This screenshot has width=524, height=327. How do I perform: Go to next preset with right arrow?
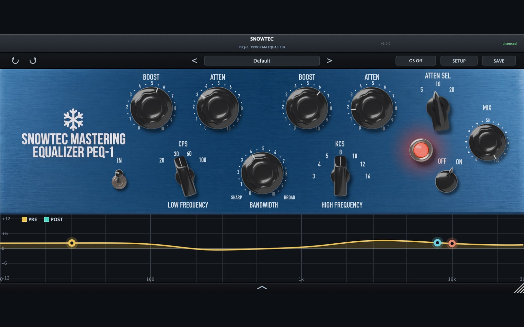click(x=329, y=60)
